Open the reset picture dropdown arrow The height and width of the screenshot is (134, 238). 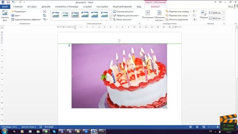[48, 19]
